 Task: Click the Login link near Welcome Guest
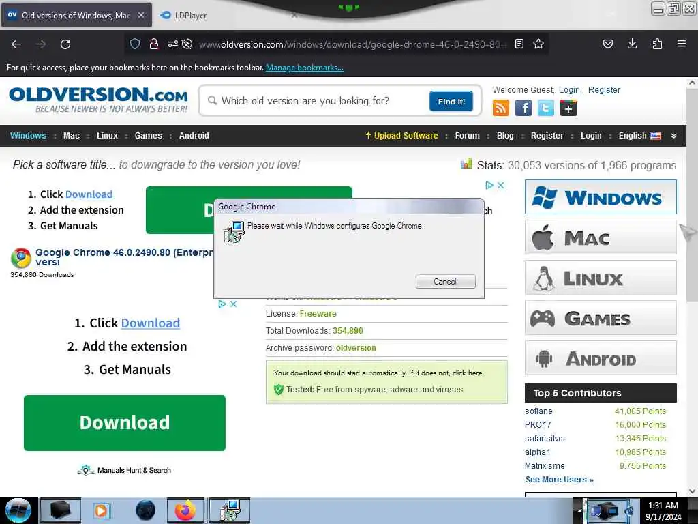(x=569, y=90)
